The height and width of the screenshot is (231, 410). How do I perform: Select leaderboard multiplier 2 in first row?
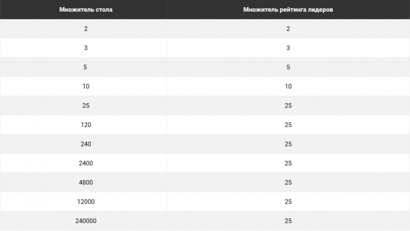[288, 29]
